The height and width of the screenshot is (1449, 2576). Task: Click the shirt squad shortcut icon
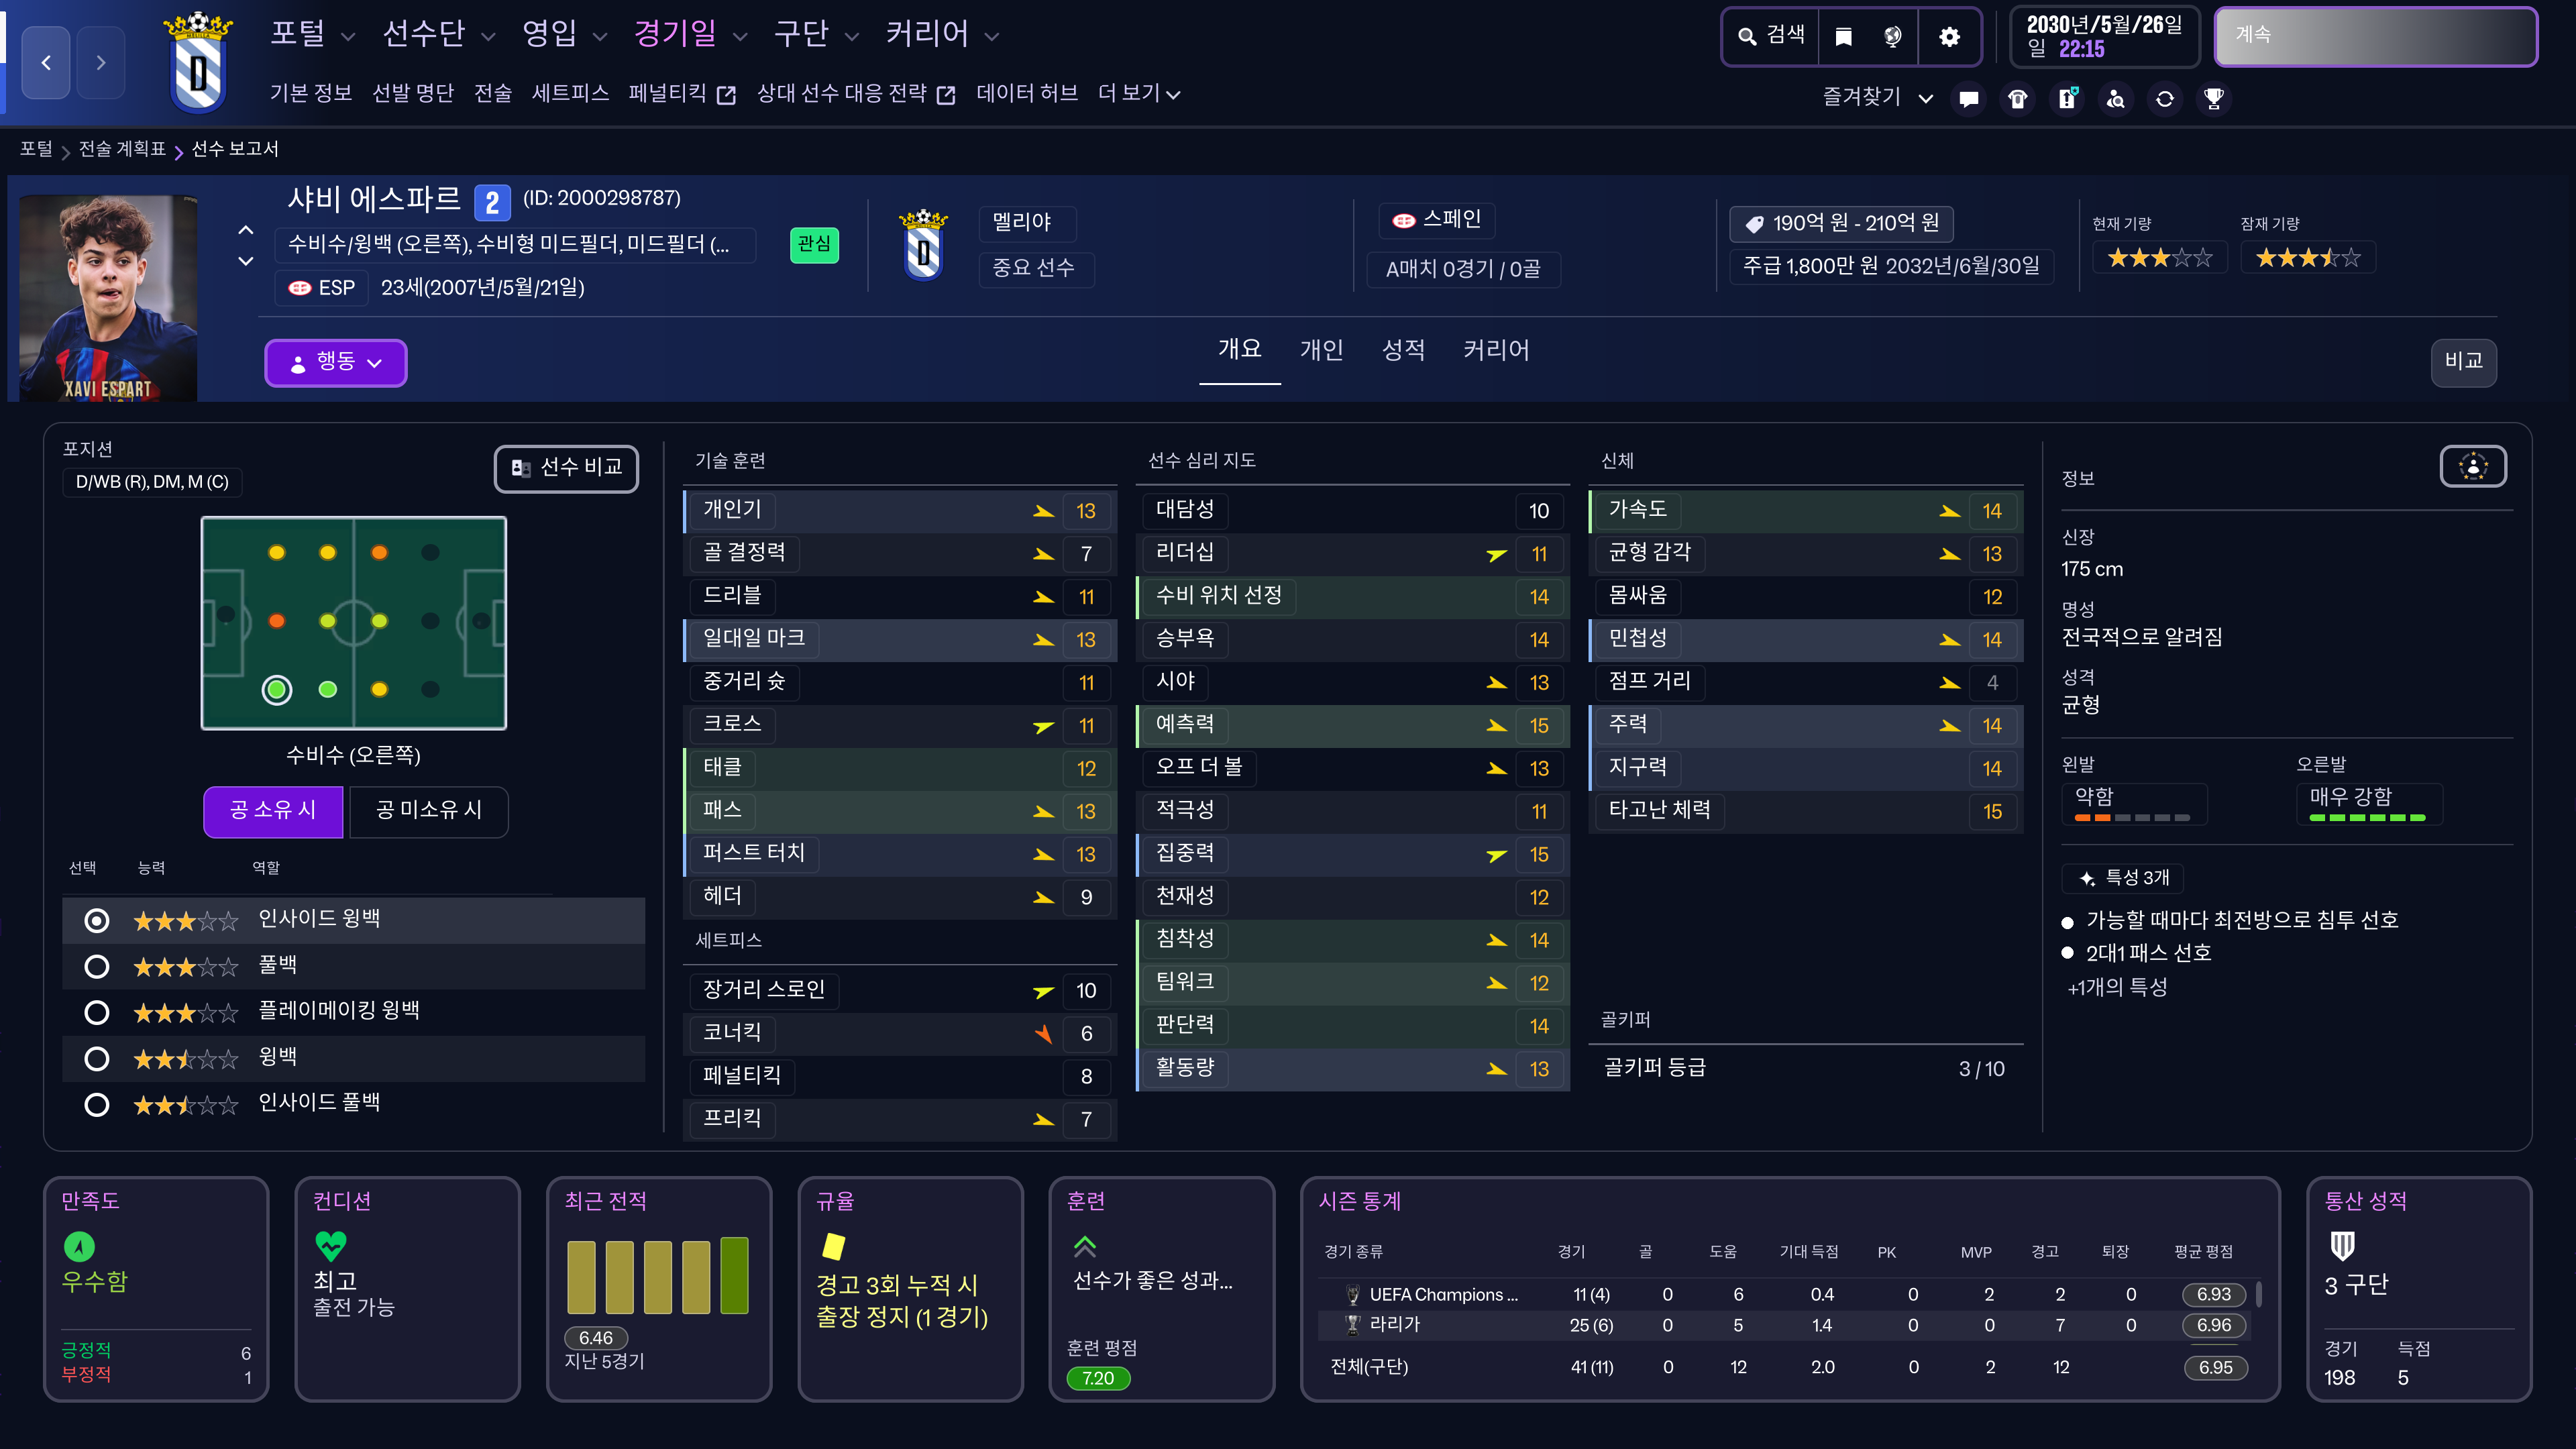[x=2017, y=99]
